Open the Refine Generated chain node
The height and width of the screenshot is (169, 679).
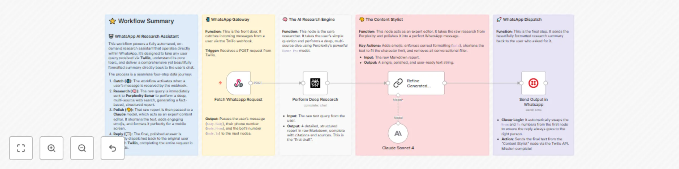click(x=415, y=82)
